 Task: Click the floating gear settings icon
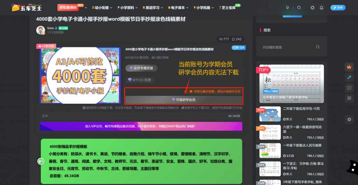pos(349,119)
